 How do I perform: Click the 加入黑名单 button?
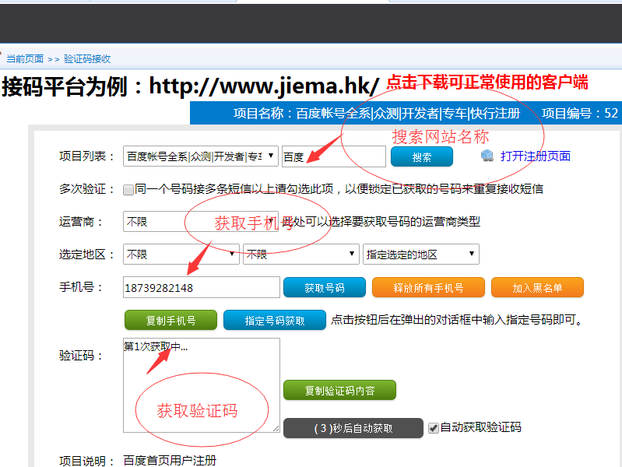[537, 287]
